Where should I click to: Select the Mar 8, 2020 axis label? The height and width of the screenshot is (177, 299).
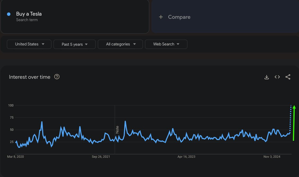point(15,157)
